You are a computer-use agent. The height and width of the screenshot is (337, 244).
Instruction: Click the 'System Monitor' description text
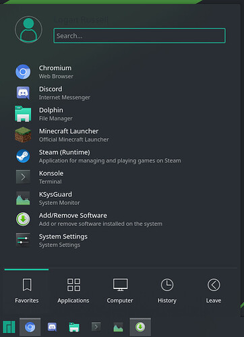(x=59, y=203)
